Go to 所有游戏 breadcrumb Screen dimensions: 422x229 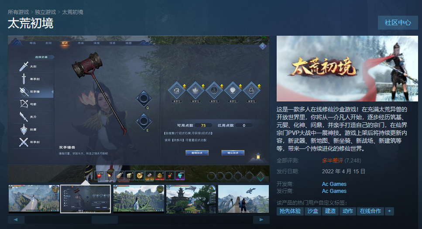[18, 12]
